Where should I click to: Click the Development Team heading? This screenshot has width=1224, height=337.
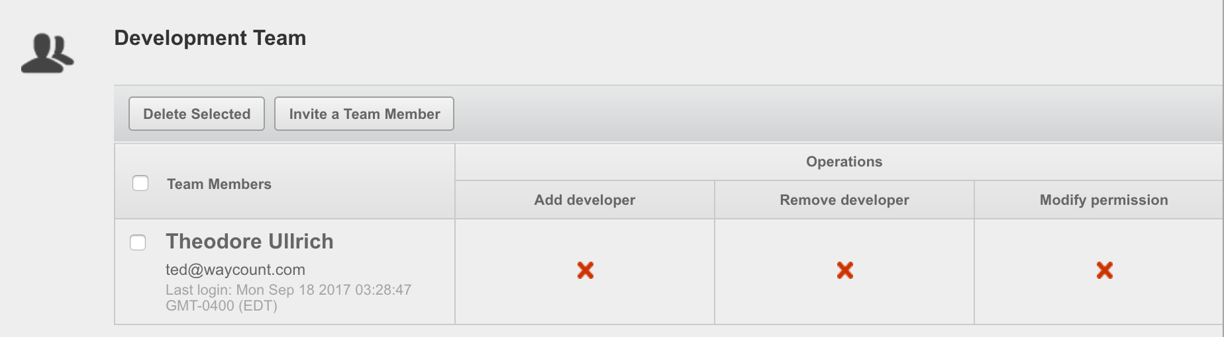tap(210, 38)
